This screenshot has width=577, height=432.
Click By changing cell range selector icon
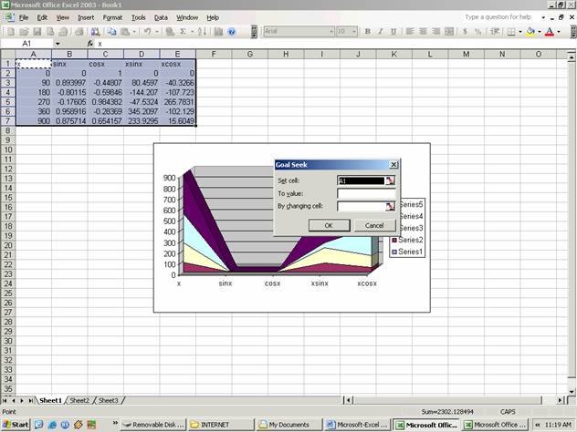pyautogui.click(x=390, y=206)
